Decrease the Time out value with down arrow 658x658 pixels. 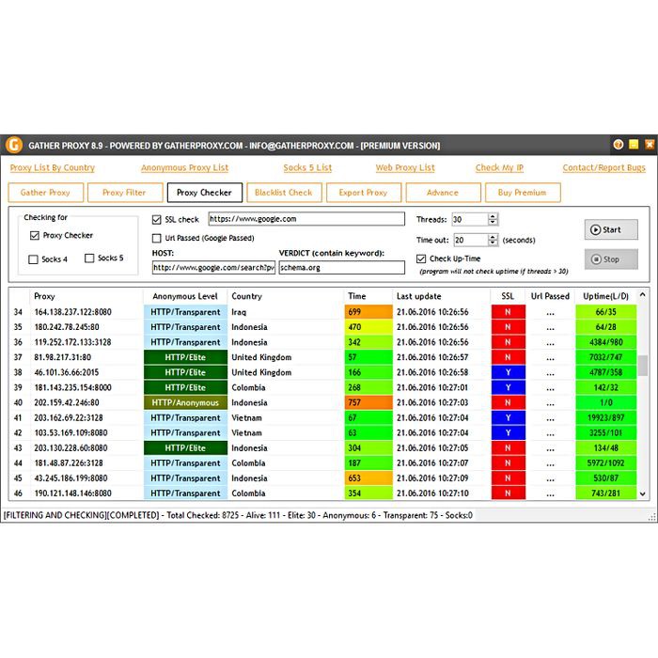tap(493, 243)
